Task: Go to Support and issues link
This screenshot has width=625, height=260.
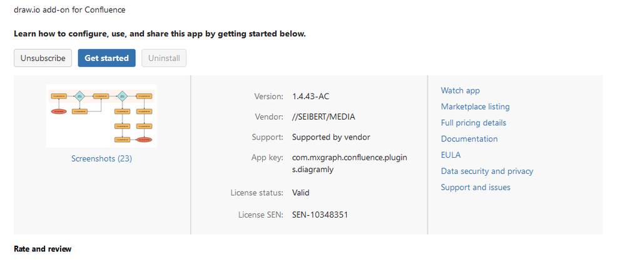Action: [475, 187]
